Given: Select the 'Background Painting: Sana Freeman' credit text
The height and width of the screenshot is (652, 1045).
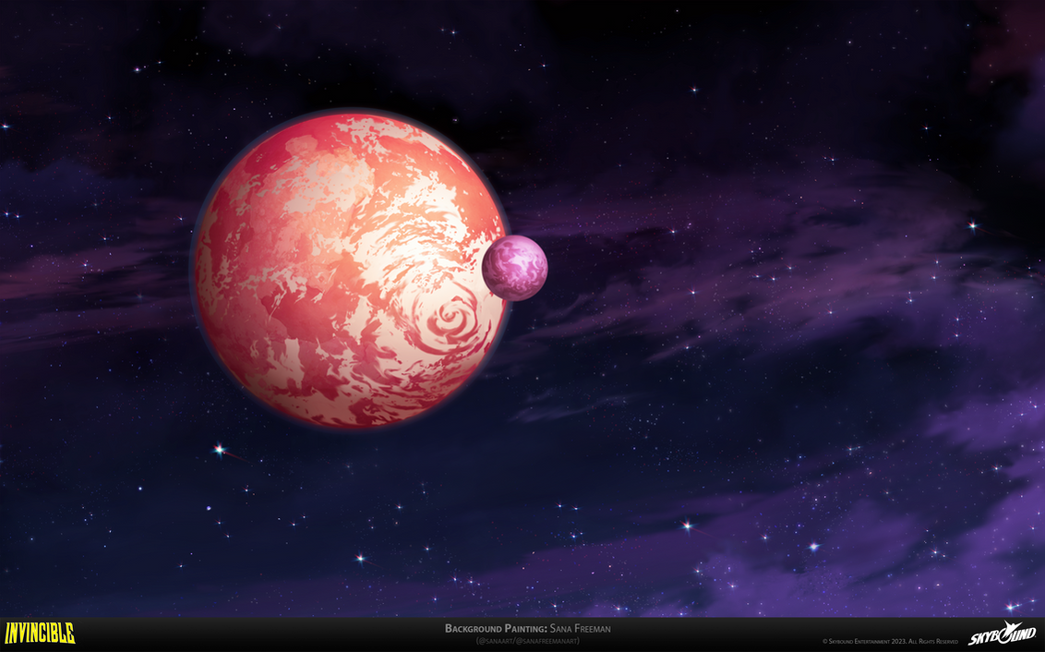Looking at the screenshot, I should tap(527, 628).
